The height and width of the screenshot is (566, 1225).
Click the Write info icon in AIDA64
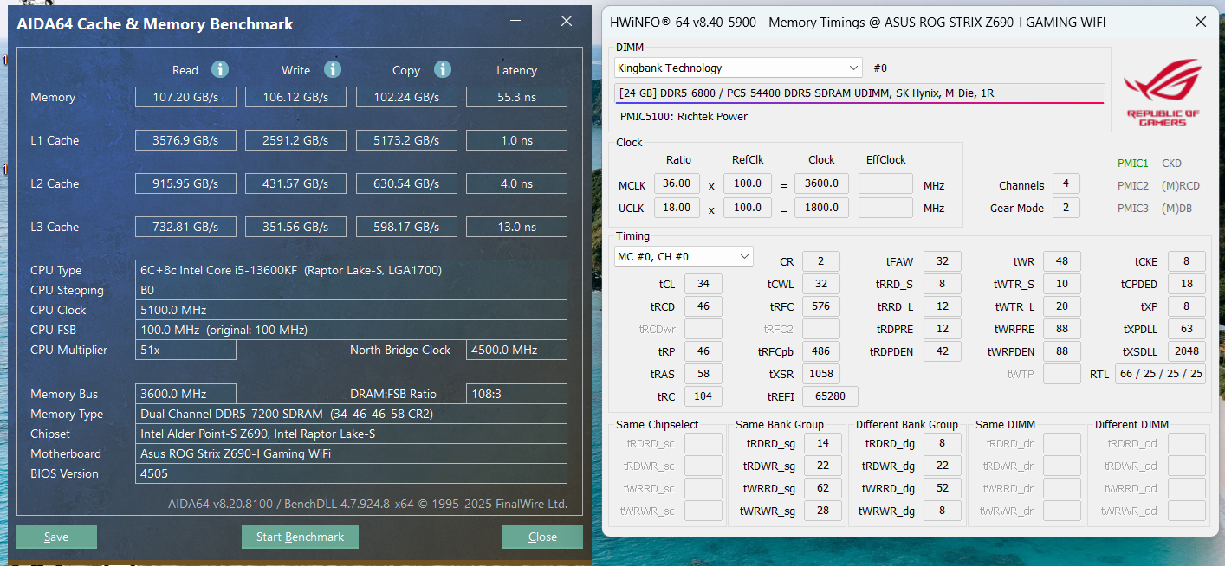click(x=333, y=69)
